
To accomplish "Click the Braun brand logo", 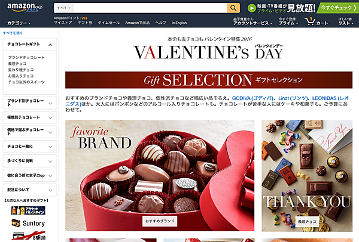I will click(29, 236).
